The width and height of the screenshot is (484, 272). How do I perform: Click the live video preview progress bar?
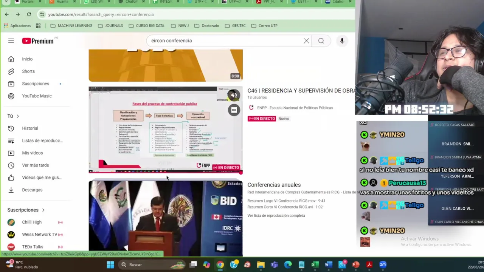click(x=165, y=173)
